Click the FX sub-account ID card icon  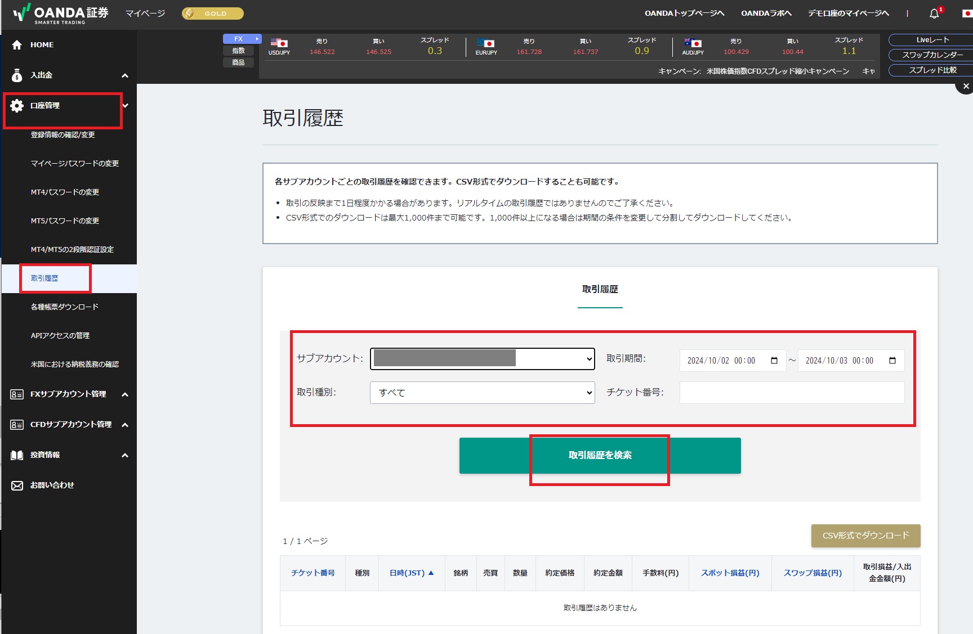point(17,394)
